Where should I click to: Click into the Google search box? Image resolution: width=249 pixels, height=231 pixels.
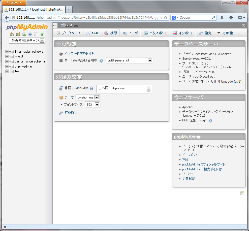(195, 18)
